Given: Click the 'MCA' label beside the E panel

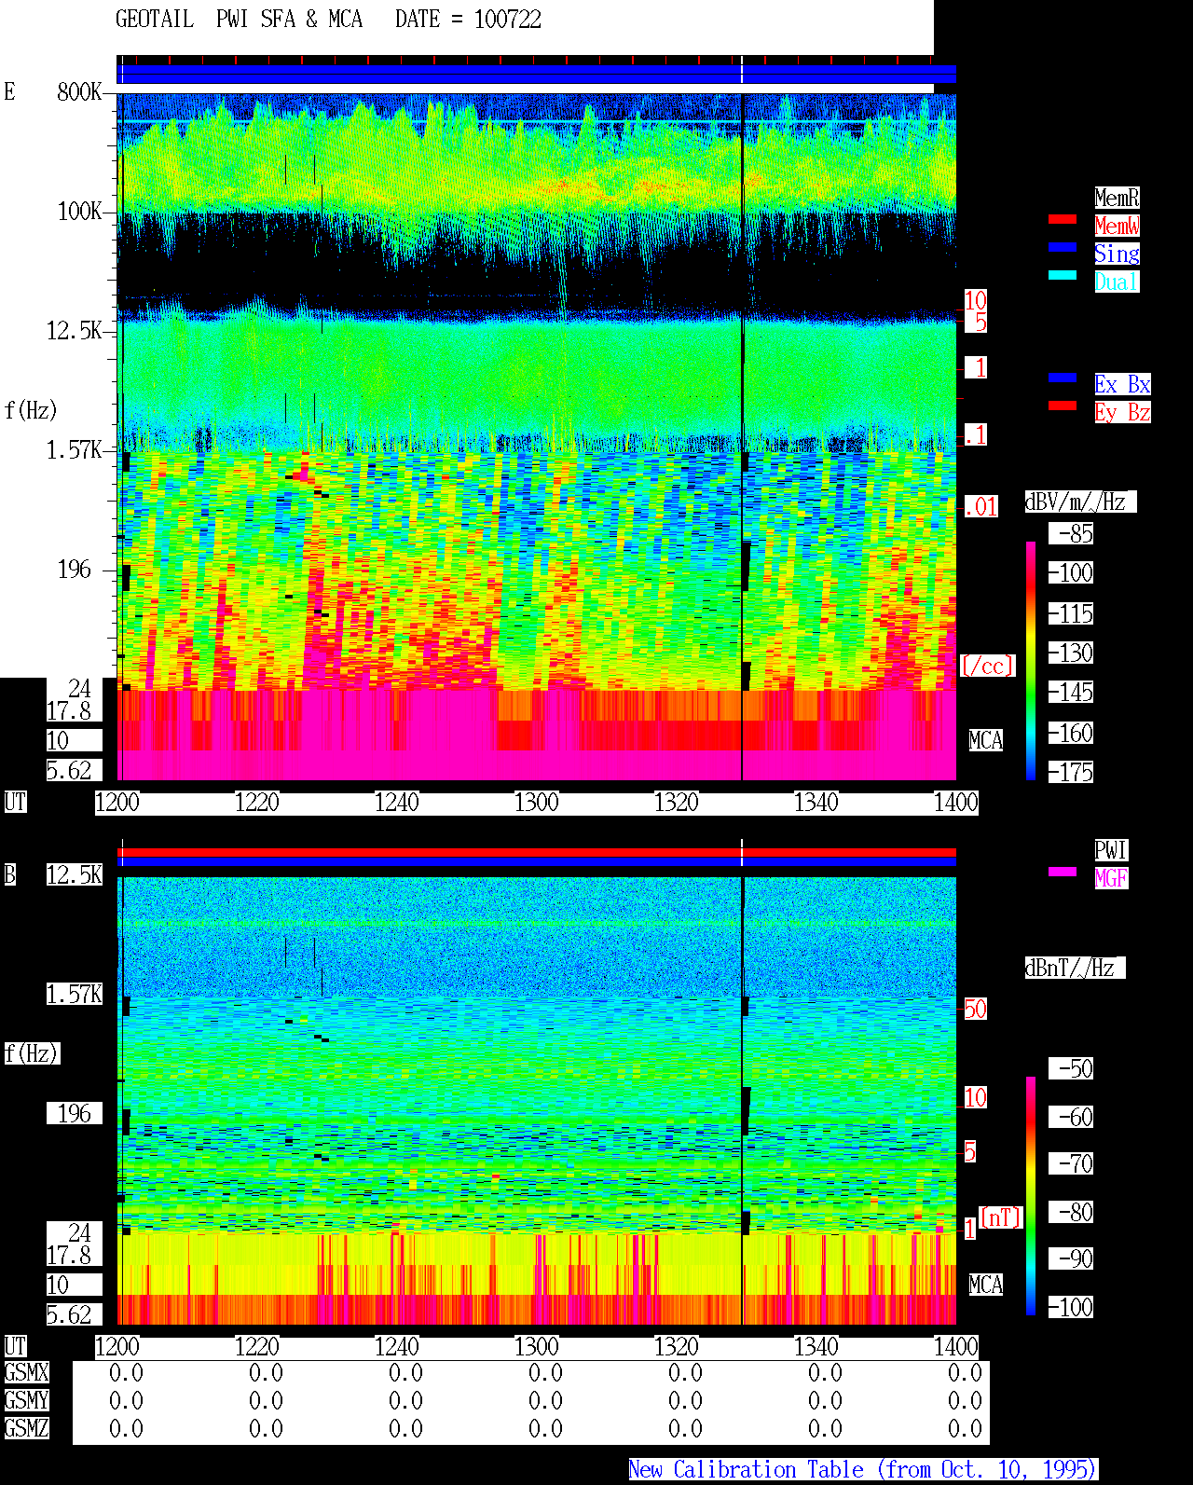Looking at the screenshot, I should point(986,740).
